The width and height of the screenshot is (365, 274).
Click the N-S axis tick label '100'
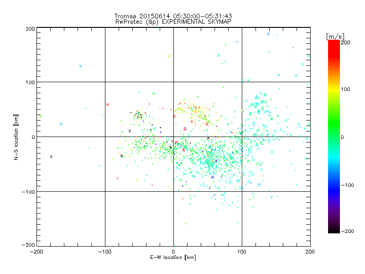pyautogui.click(x=30, y=82)
